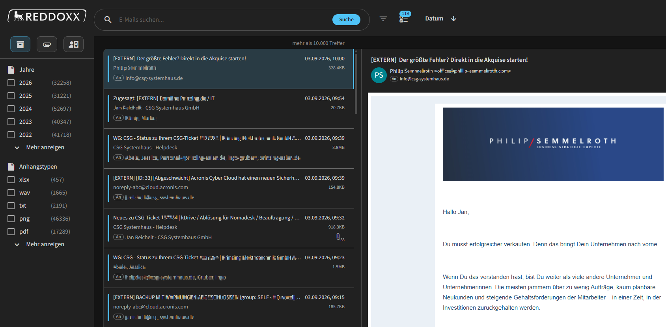The height and width of the screenshot is (327, 666).
Task: Reverse sort direction with the arrow icon
Action: coord(453,19)
